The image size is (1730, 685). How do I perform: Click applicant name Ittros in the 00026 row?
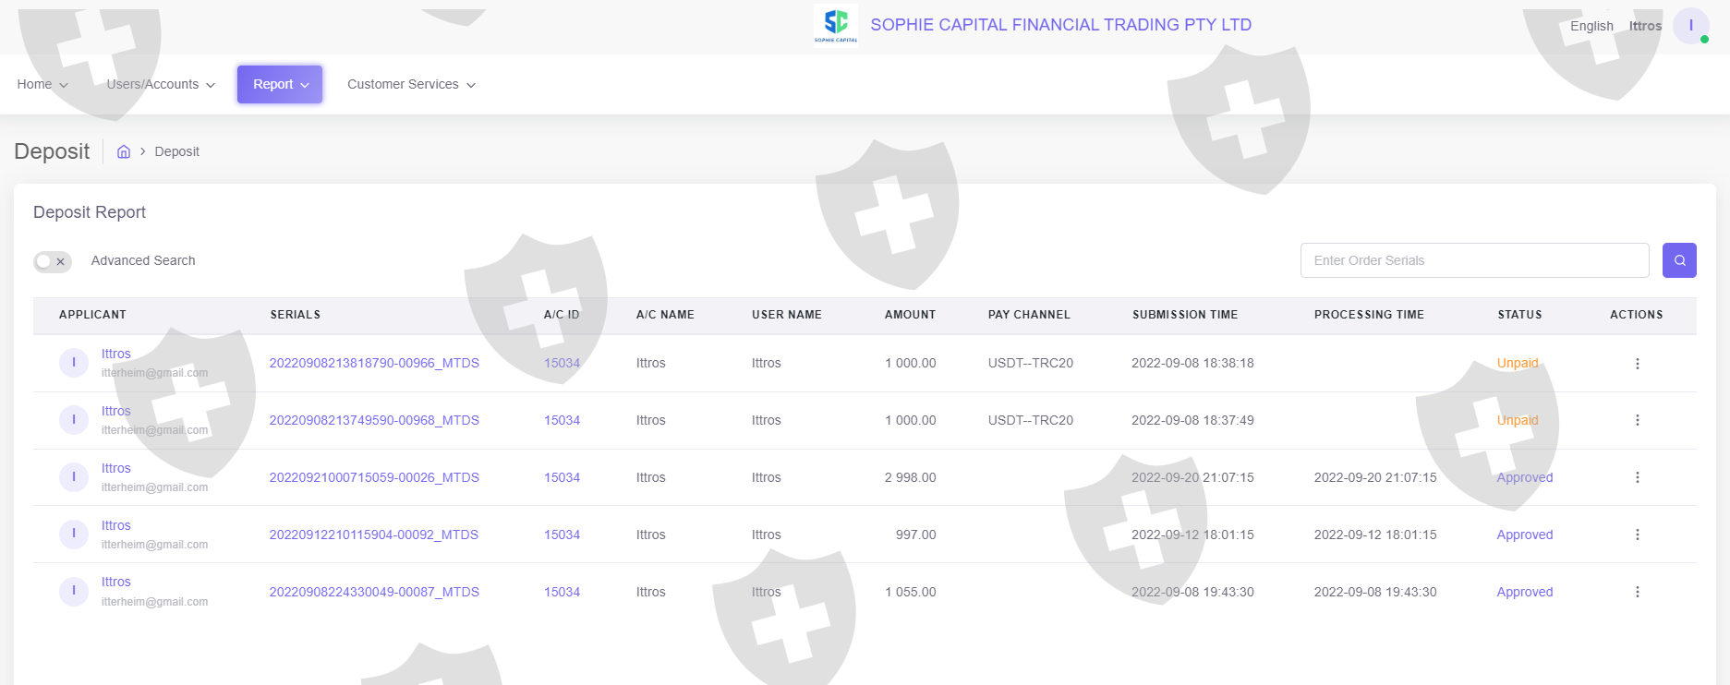[116, 468]
